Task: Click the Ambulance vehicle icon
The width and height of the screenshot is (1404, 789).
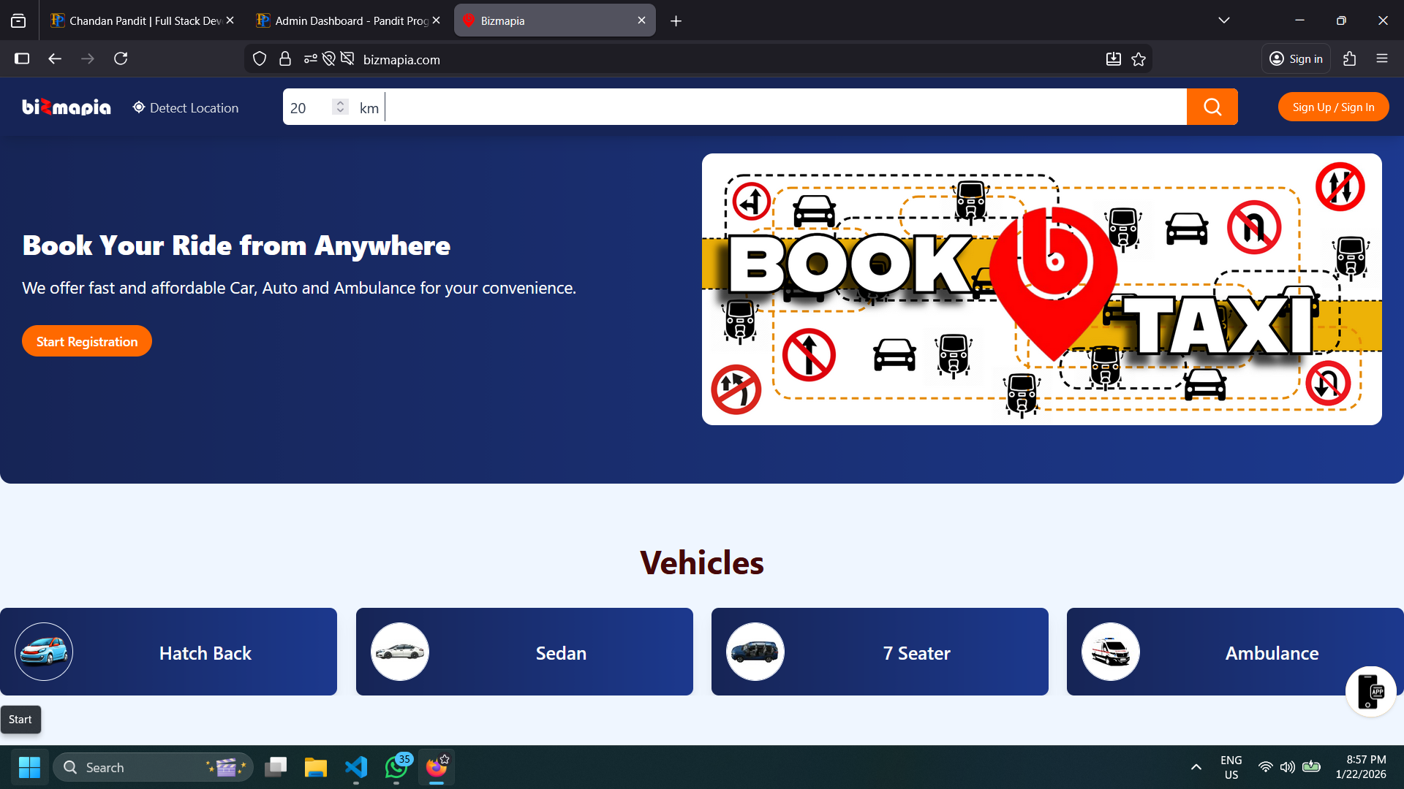Action: click(x=1111, y=651)
